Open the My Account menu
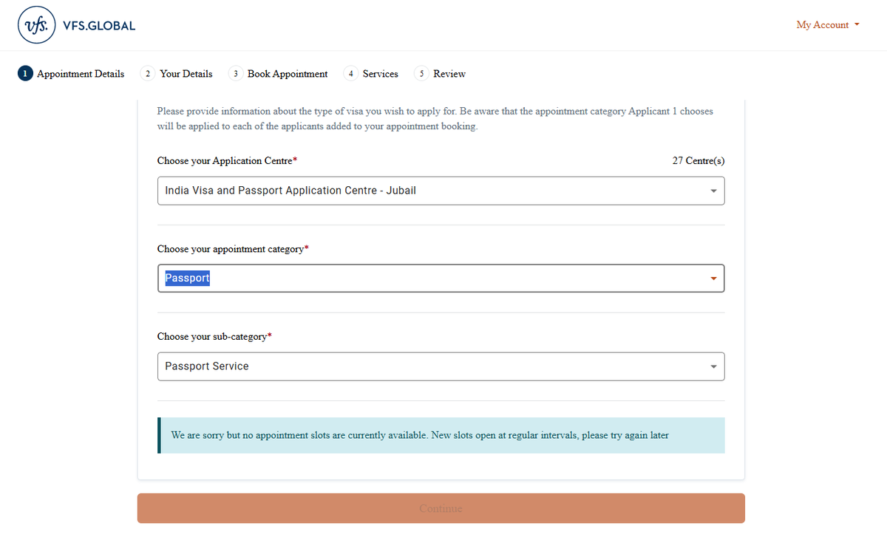This screenshot has width=887, height=537. pos(828,25)
